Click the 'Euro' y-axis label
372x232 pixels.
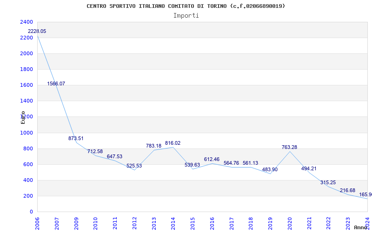point(23,117)
